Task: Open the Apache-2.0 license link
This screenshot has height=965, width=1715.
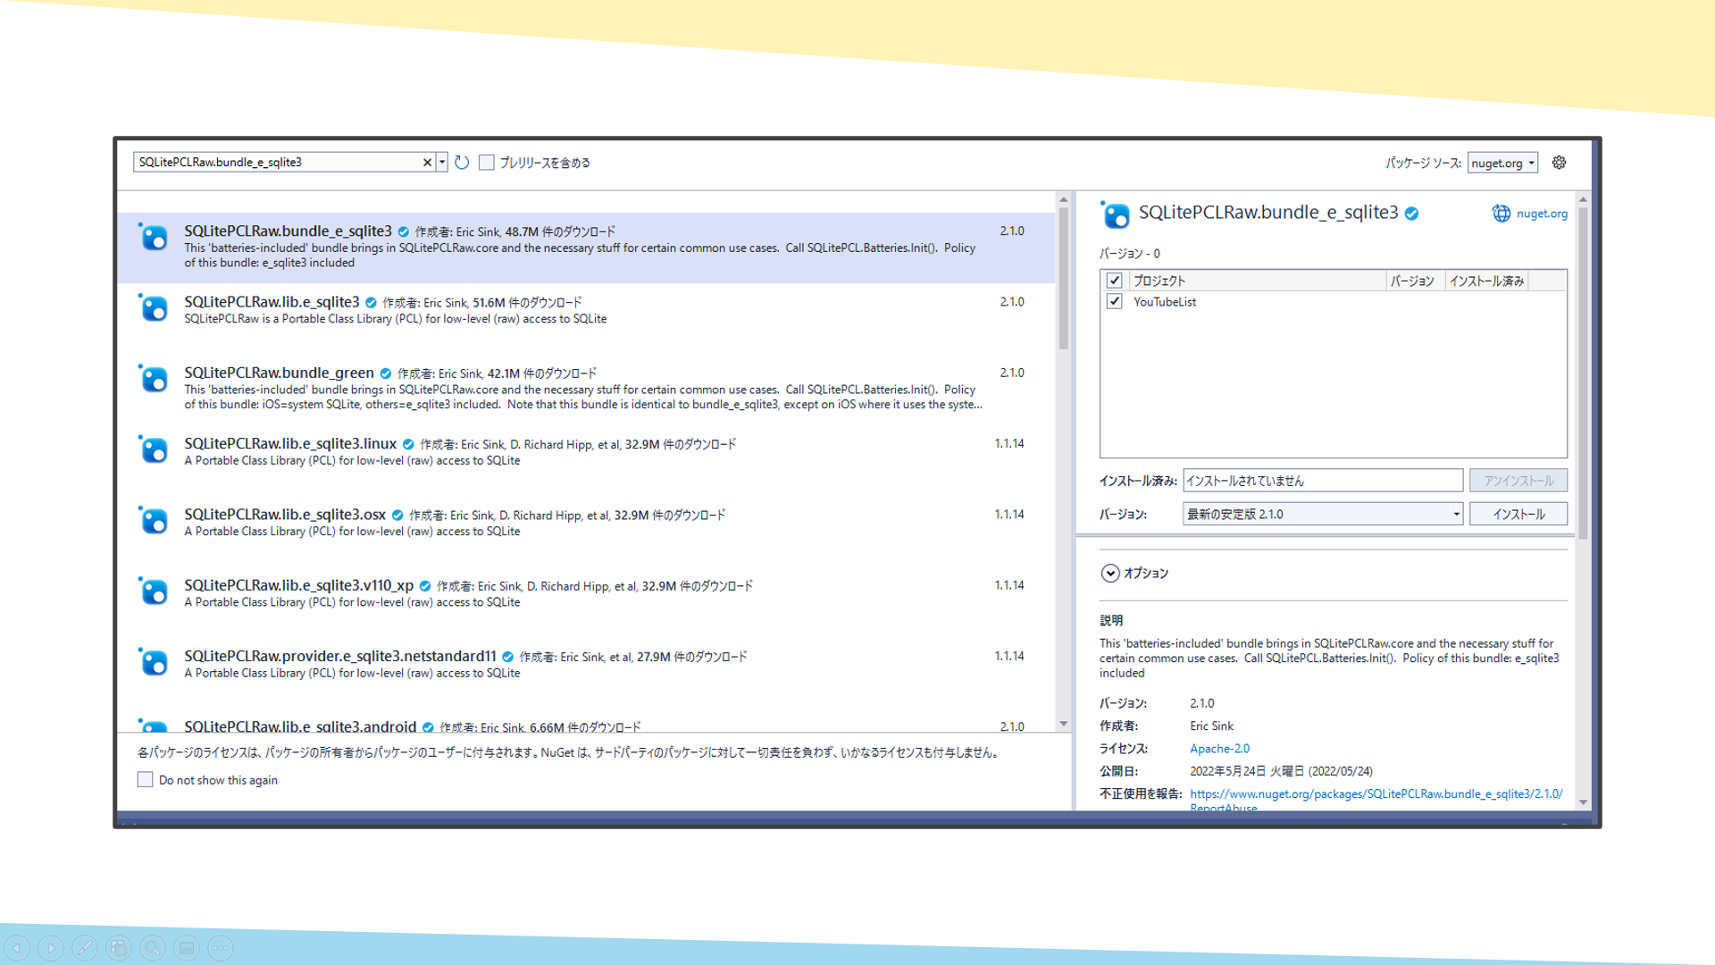Action: [x=1219, y=749]
